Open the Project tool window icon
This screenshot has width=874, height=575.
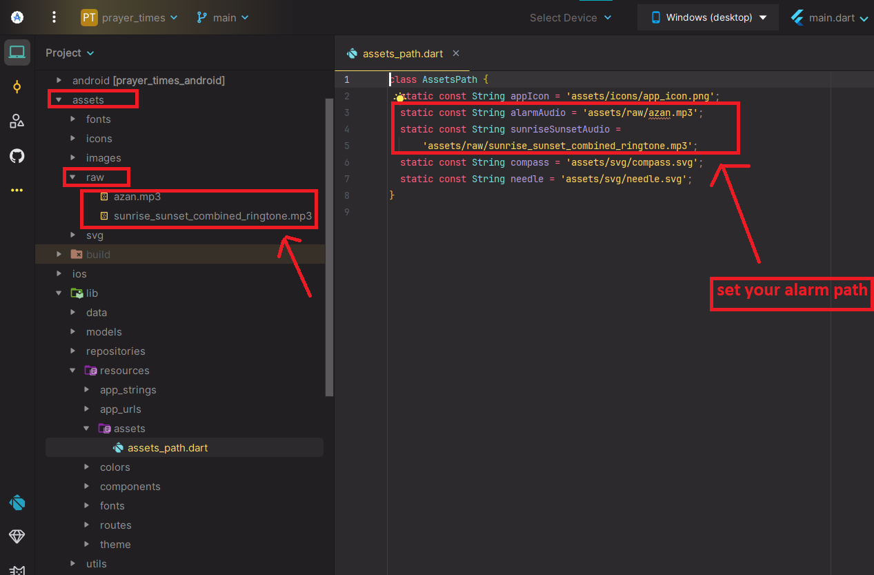[x=17, y=52]
